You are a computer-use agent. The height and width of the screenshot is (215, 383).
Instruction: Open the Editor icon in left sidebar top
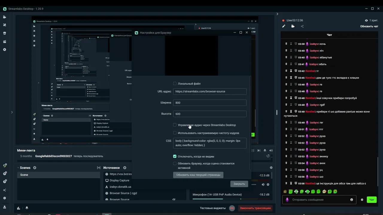pyautogui.click(x=4, y=17)
